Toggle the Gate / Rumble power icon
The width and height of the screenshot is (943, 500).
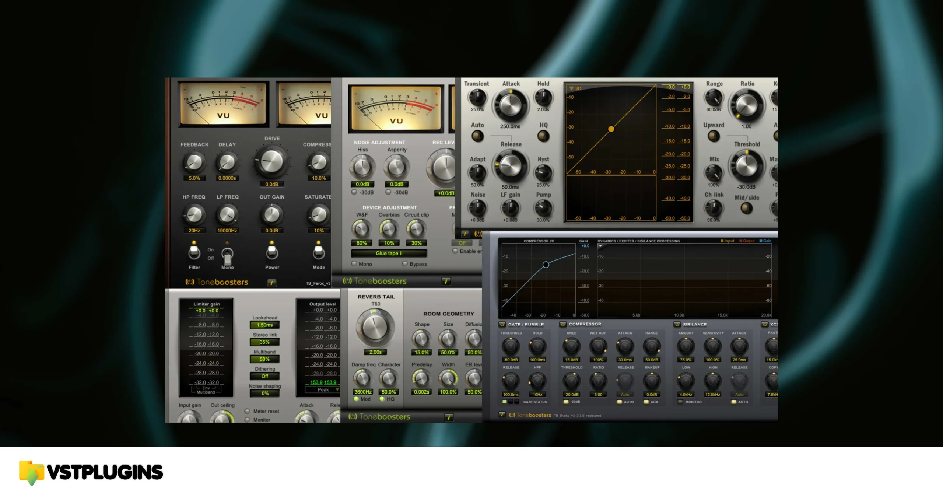click(502, 325)
